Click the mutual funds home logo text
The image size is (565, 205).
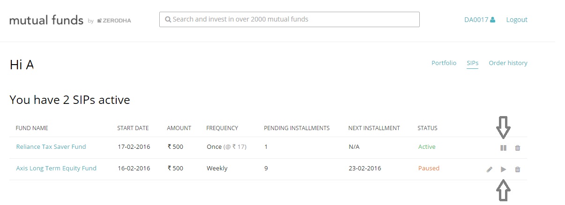pos(47,20)
